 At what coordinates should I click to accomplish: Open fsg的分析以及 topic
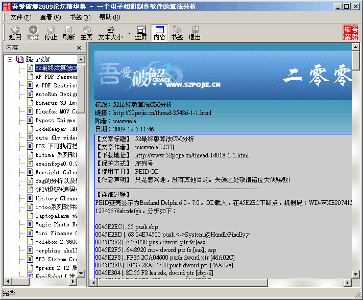tap(56, 181)
